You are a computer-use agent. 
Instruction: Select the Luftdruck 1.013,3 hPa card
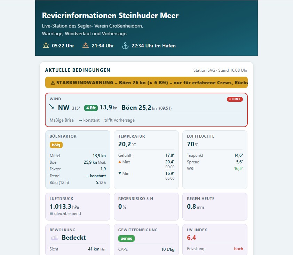pos(78,207)
